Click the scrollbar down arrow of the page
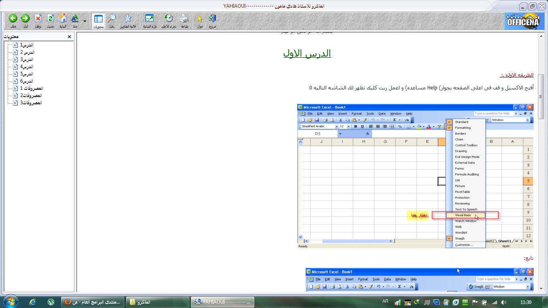Screen dimensions: 548x308 [x=541, y=289]
